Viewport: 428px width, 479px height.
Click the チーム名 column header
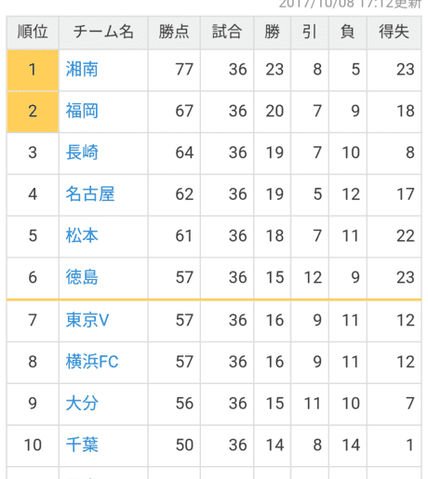[103, 33]
